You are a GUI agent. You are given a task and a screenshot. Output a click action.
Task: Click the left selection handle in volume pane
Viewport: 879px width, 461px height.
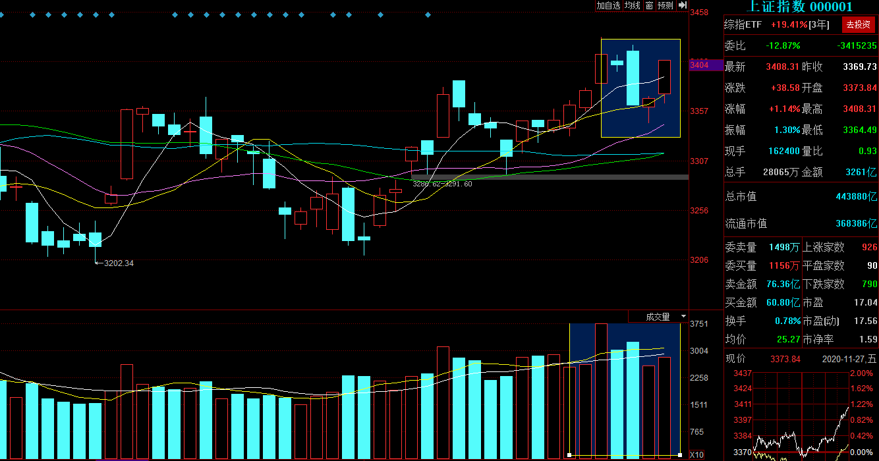(x=569, y=455)
